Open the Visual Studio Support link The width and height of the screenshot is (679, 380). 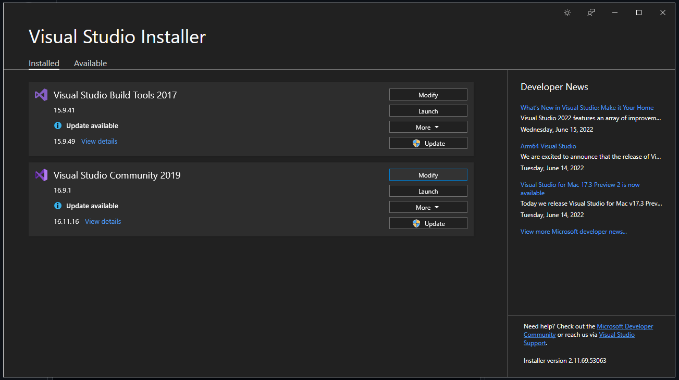pyautogui.click(x=616, y=334)
